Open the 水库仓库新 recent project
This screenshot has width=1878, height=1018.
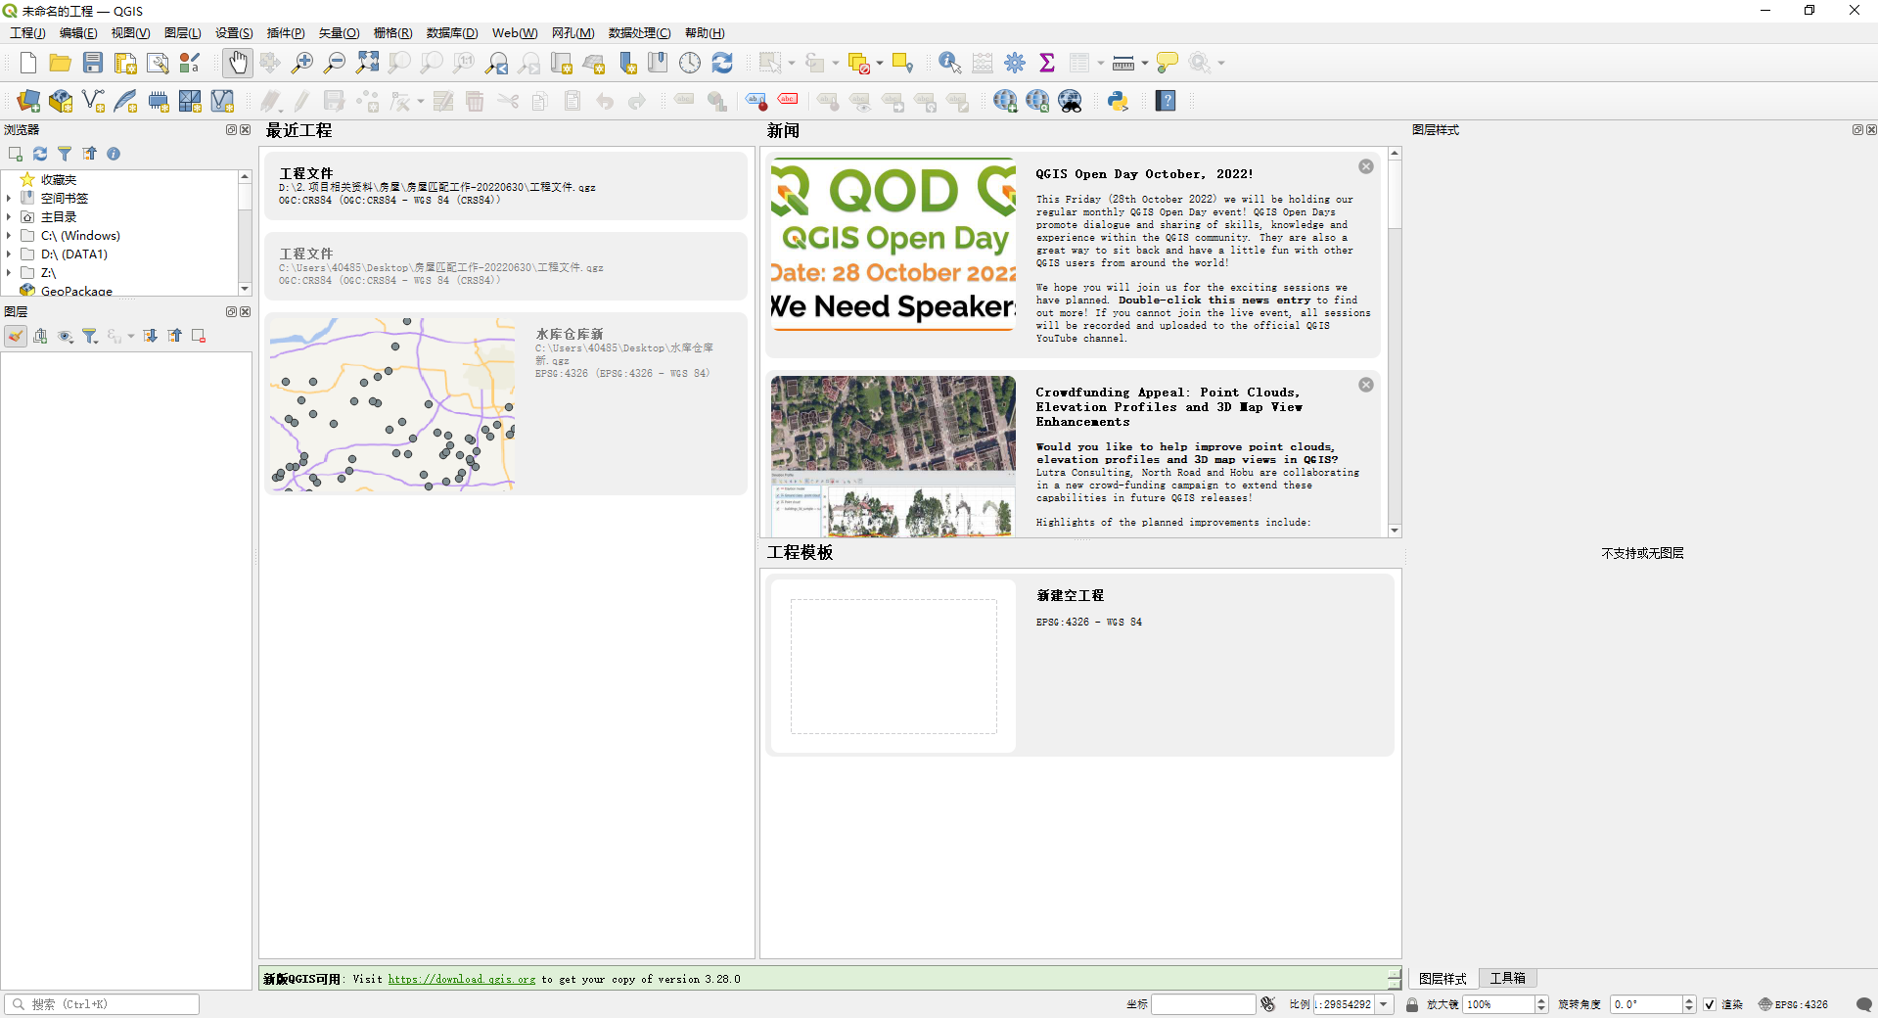pyautogui.click(x=506, y=403)
